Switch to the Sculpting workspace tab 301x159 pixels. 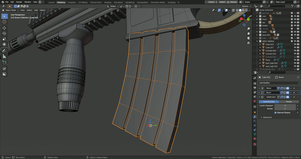click(72, 2)
